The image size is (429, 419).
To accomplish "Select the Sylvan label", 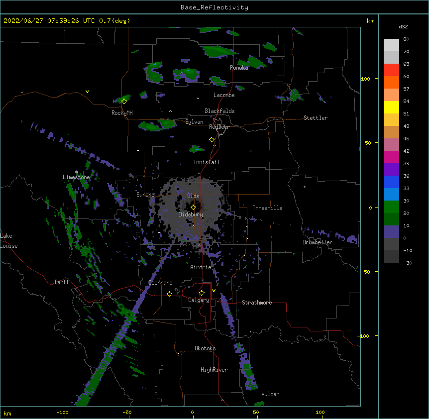I will tap(194, 122).
